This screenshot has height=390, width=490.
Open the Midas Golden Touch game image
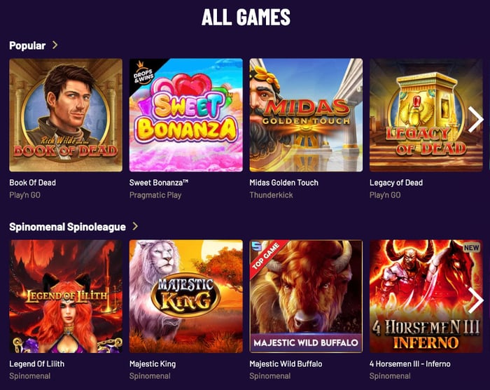(x=306, y=115)
